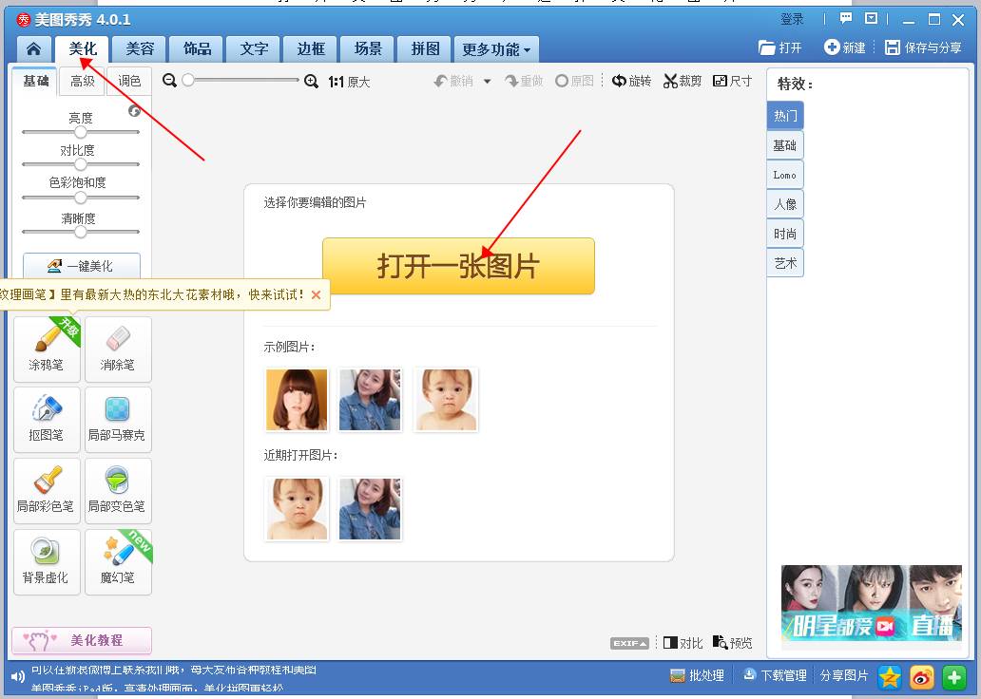Activate the 背景虚化 background blur tool
This screenshot has height=699, width=981.
coord(47,561)
